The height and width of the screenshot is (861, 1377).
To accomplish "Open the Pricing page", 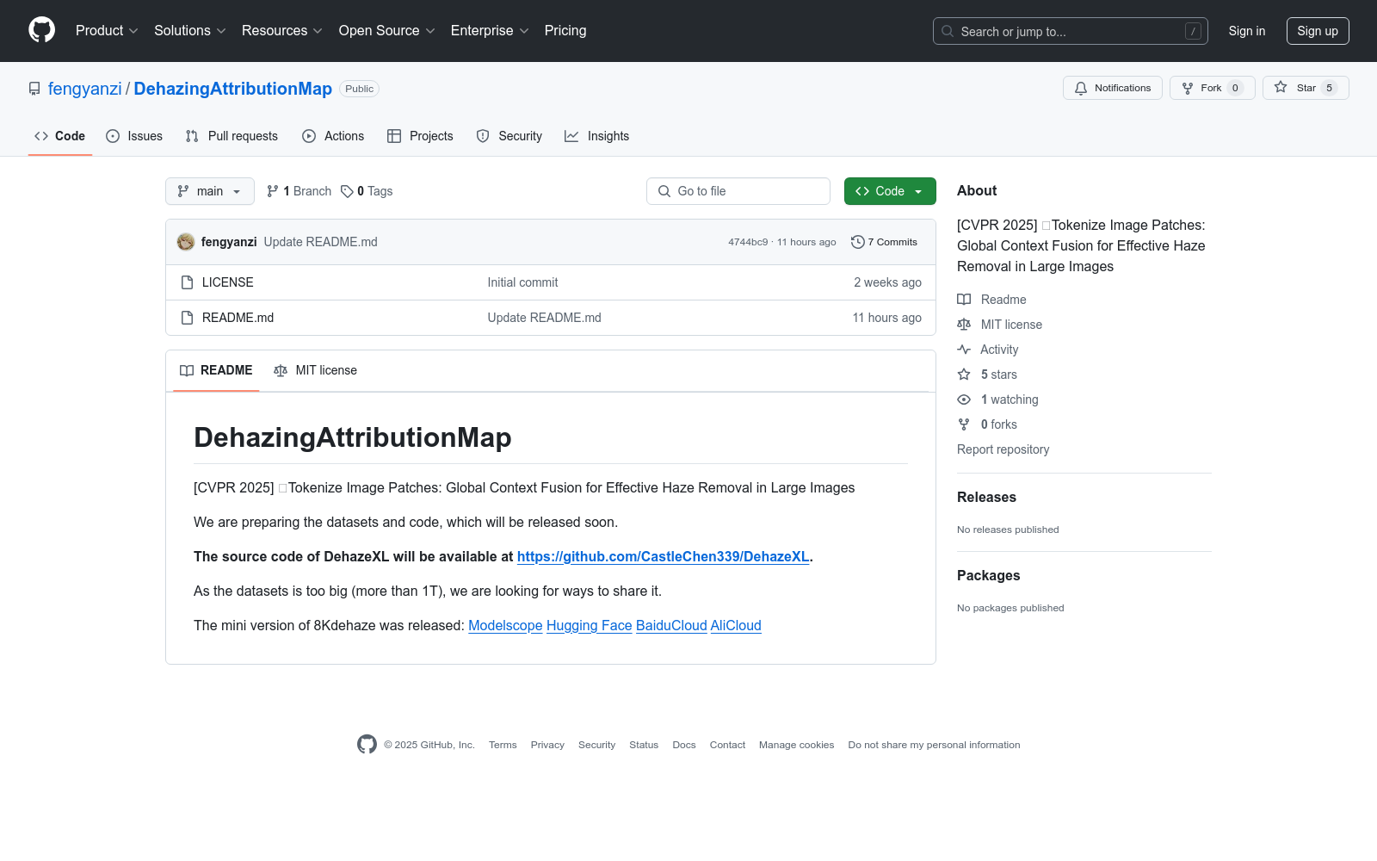I will [565, 31].
